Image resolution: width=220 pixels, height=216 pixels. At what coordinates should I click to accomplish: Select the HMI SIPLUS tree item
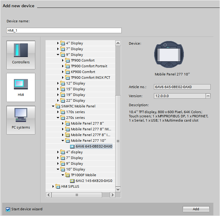click(x=70, y=186)
